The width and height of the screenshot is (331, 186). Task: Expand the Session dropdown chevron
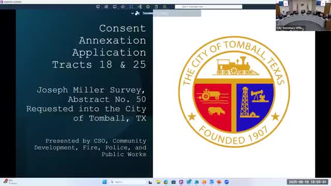coord(132,13)
